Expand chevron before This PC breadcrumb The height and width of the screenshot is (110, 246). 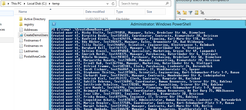coord(8,4)
